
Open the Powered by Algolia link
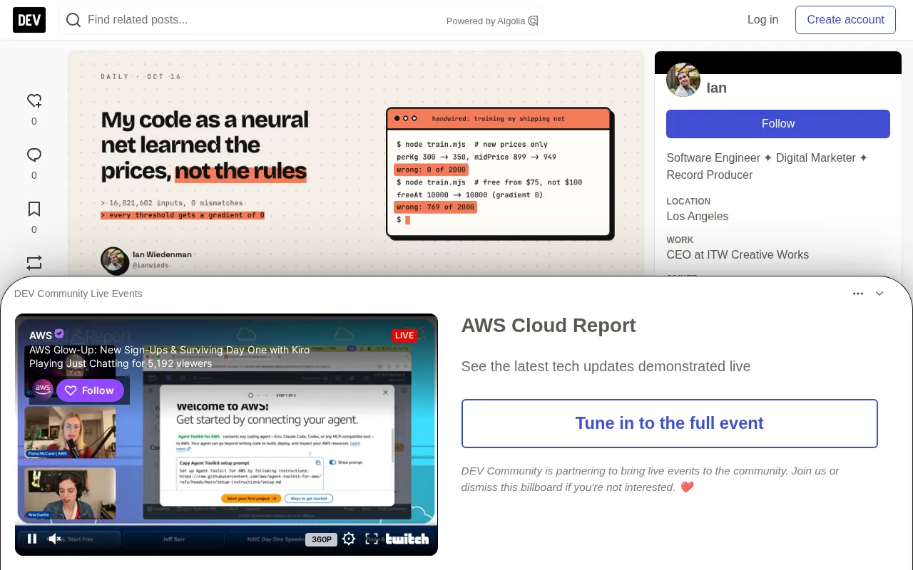[x=492, y=21]
